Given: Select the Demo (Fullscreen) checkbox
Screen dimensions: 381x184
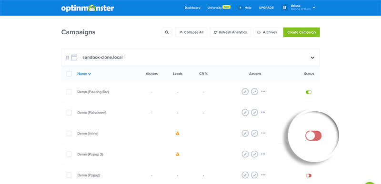Looking at the screenshot, I should [69, 113].
